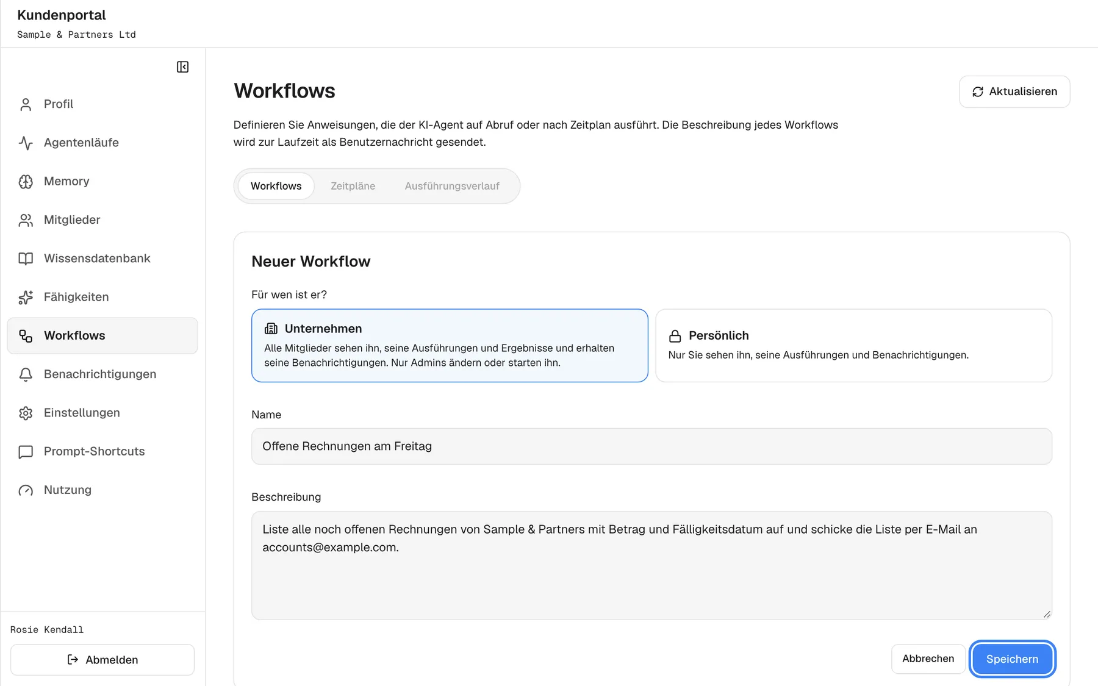Collapse the sidebar panel icon
The width and height of the screenshot is (1098, 686).
pyautogui.click(x=182, y=67)
